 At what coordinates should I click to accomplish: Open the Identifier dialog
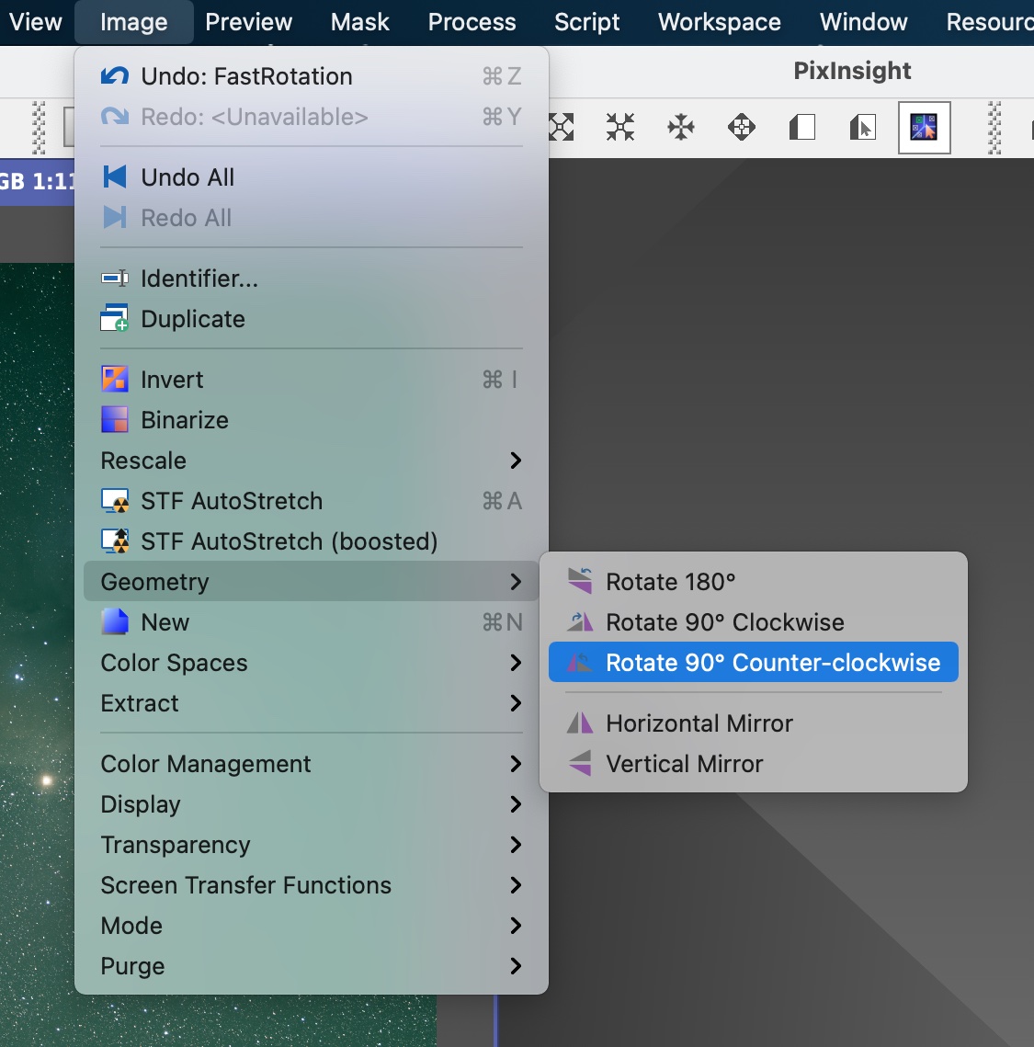(x=199, y=279)
